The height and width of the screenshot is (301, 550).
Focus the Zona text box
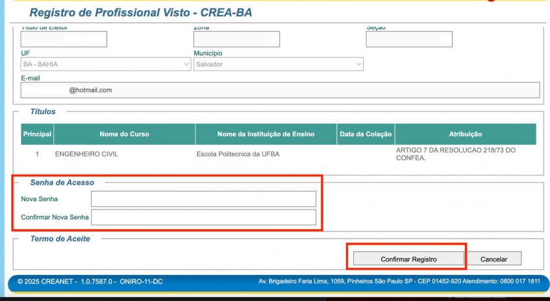(236, 39)
